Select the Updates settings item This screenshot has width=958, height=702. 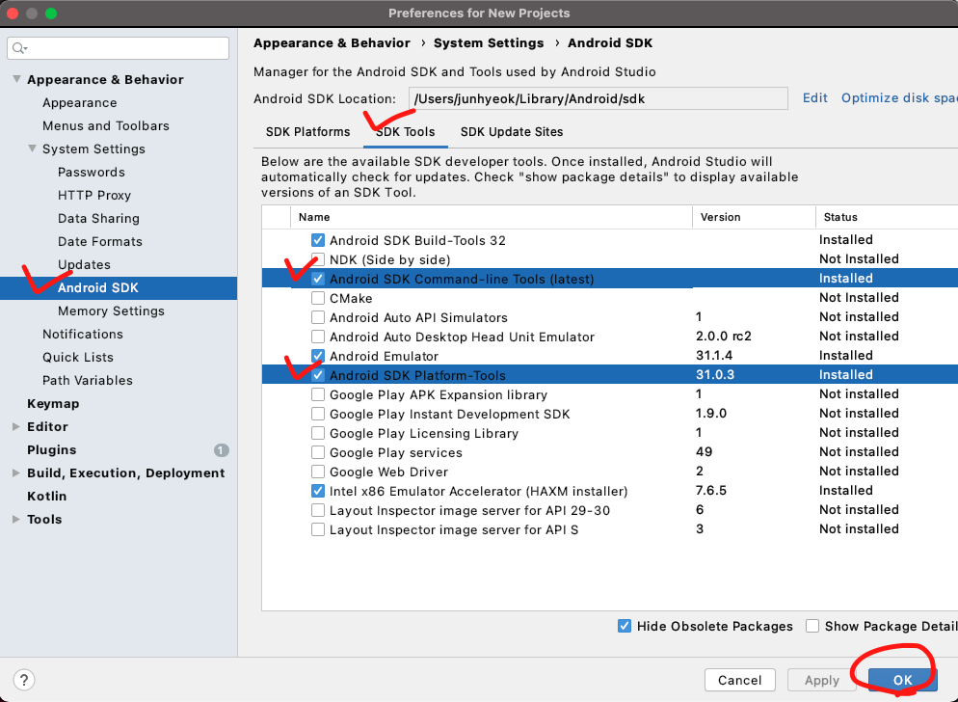(84, 265)
